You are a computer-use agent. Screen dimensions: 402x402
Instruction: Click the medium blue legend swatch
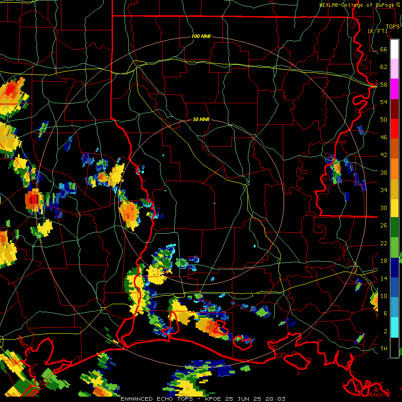[394, 287]
